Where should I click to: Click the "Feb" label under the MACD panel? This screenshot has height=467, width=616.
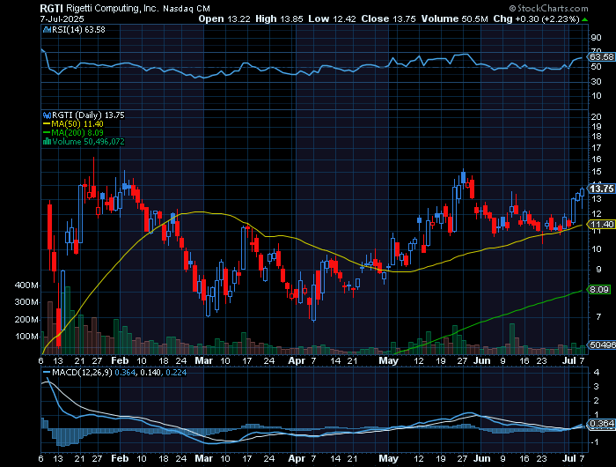pos(120,458)
